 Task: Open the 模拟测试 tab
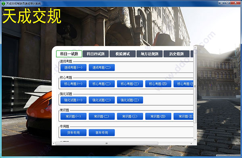click(x=123, y=54)
